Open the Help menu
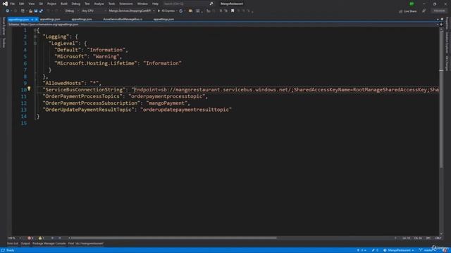 (155, 4)
